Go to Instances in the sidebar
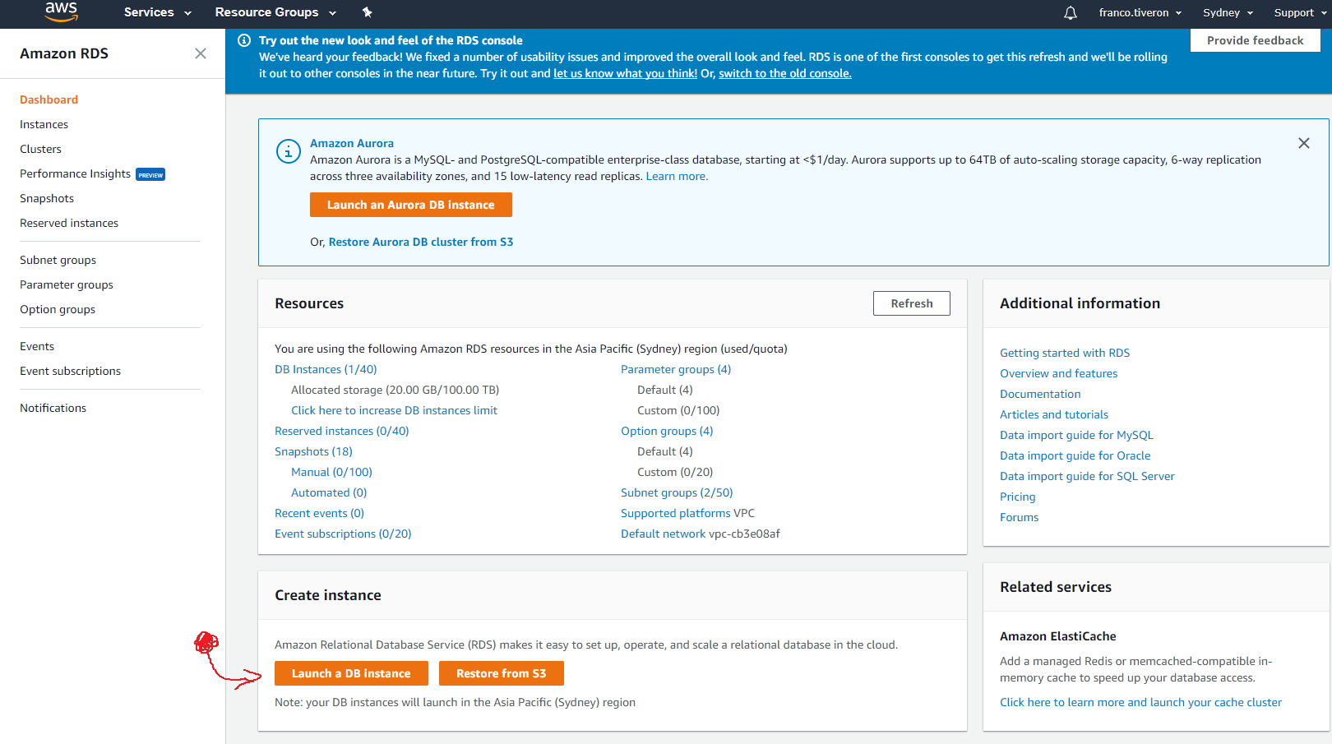This screenshot has width=1332, height=744. [44, 124]
